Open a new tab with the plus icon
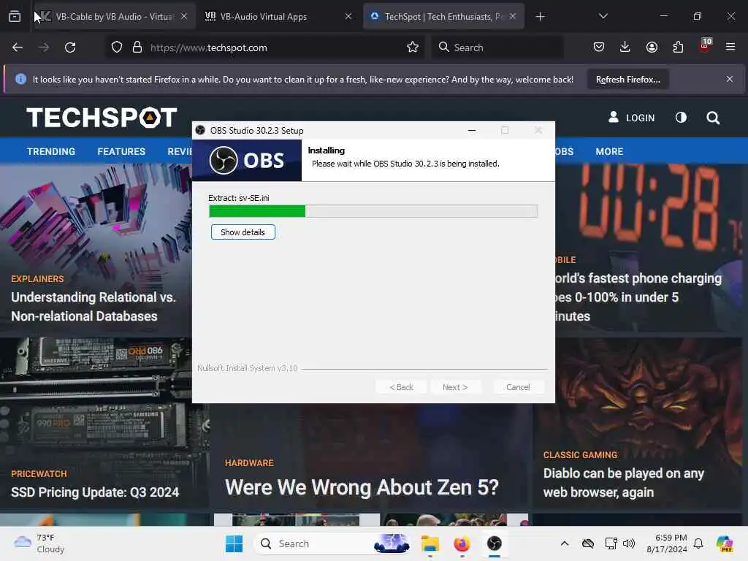This screenshot has height=561, width=748. [x=541, y=17]
